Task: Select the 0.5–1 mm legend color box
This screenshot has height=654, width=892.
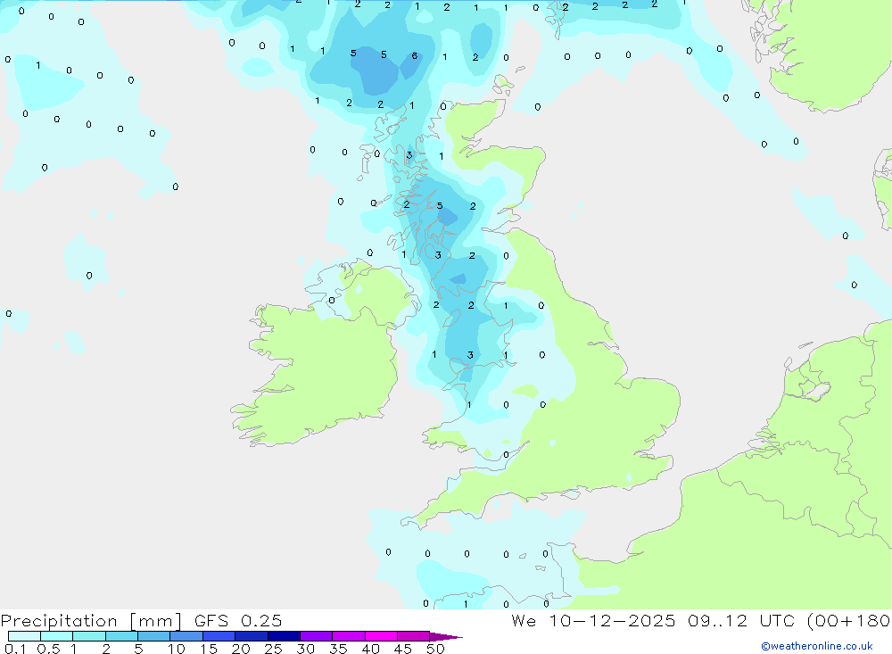Action: [56, 636]
